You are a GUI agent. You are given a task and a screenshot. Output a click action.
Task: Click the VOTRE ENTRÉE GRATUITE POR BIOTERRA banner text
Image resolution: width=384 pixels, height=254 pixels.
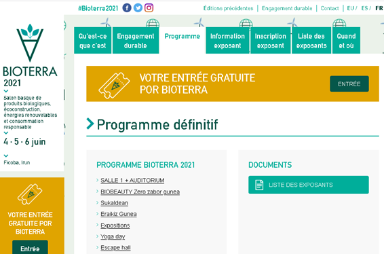[x=197, y=84]
